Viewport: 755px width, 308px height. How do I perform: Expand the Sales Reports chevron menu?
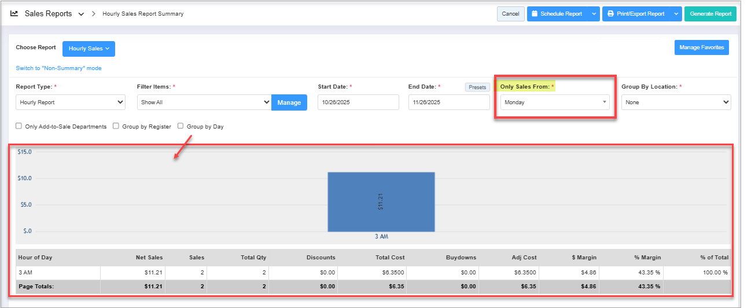(x=81, y=14)
